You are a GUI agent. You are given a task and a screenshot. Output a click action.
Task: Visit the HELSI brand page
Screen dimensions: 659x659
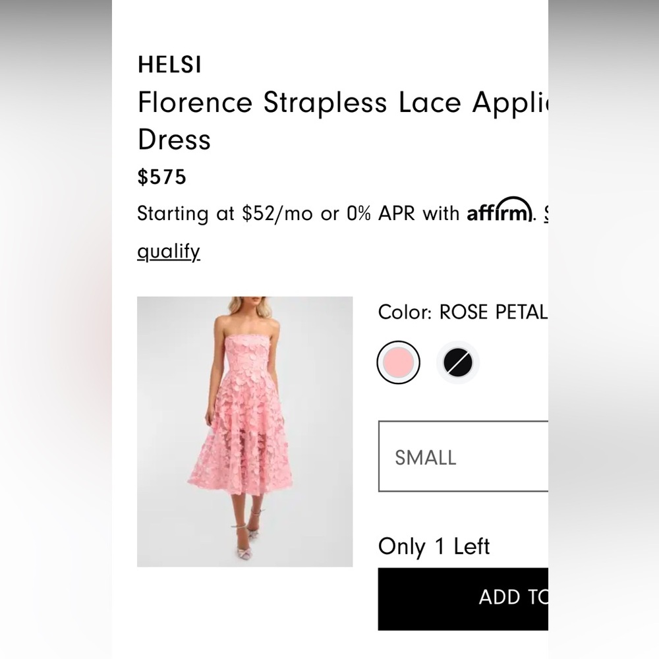tap(169, 64)
